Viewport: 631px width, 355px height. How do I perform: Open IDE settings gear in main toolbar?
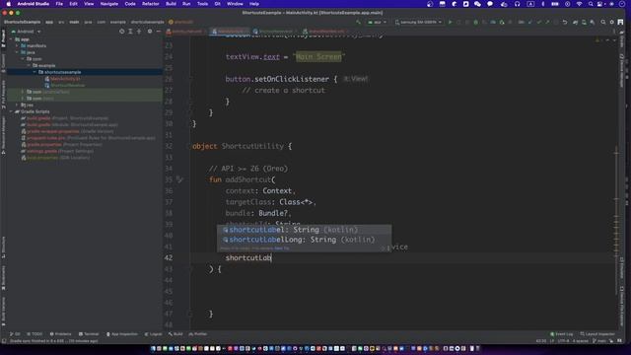611,22
